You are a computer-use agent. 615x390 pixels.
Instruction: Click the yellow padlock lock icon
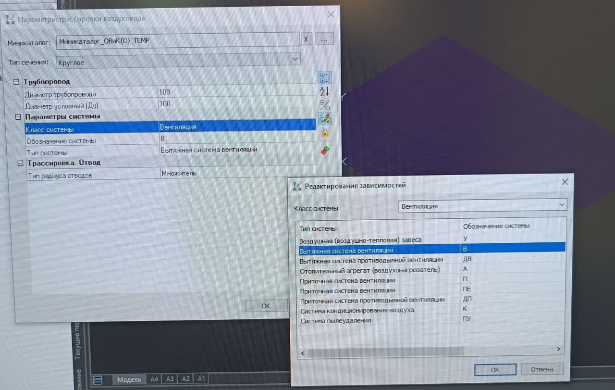tap(325, 133)
